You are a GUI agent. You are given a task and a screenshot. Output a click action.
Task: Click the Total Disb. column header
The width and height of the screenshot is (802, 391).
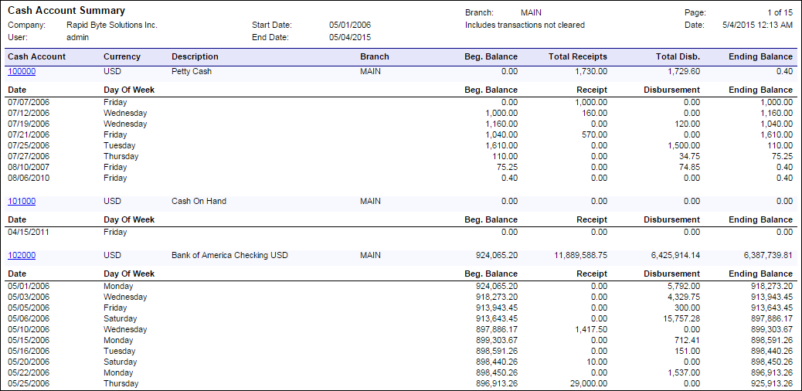[x=677, y=56]
